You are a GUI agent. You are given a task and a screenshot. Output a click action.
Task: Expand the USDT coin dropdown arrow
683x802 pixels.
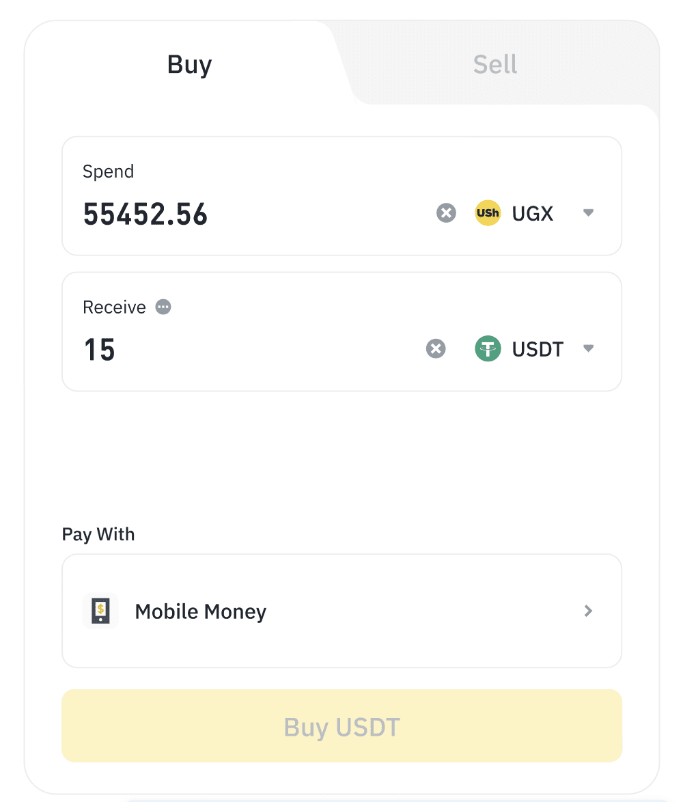588,349
